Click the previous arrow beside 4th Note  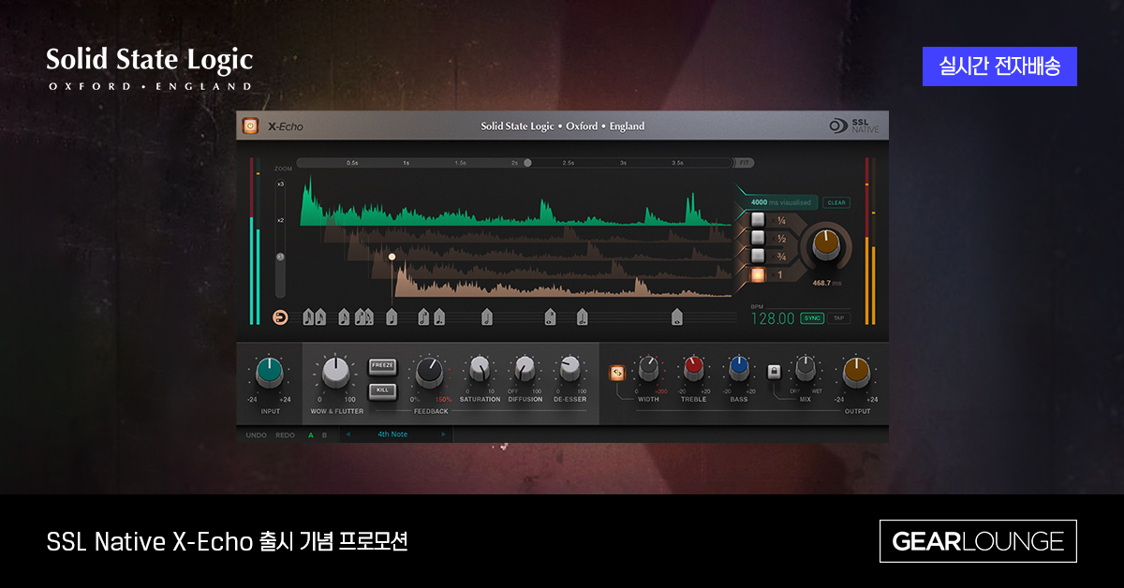pyautogui.click(x=348, y=434)
